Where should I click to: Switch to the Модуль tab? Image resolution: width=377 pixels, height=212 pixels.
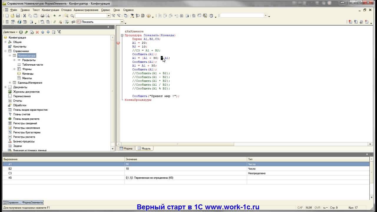point(144,149)
